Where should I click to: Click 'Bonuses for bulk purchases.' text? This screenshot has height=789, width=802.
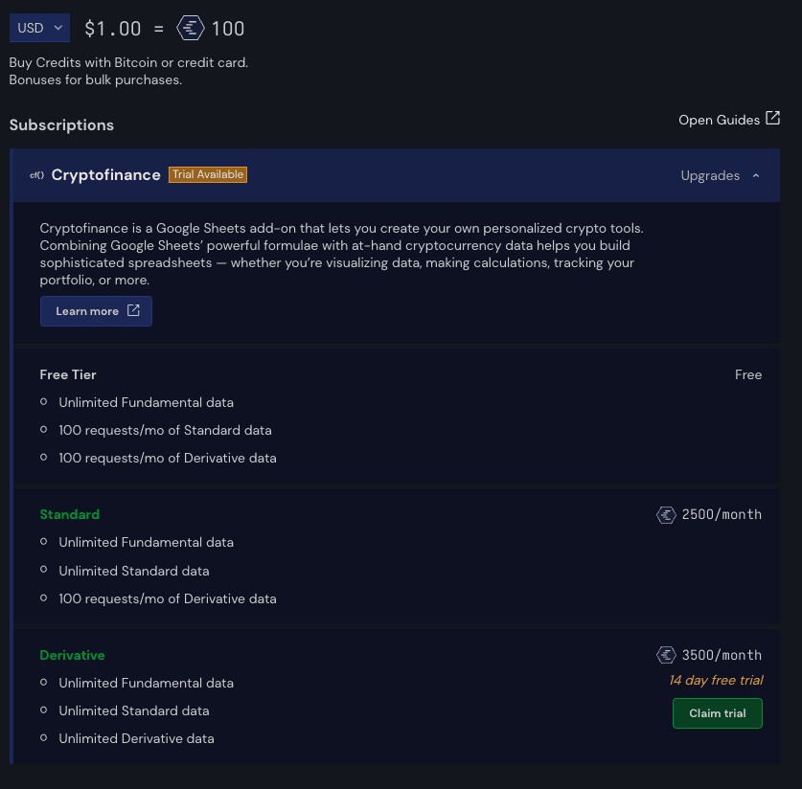96,80
